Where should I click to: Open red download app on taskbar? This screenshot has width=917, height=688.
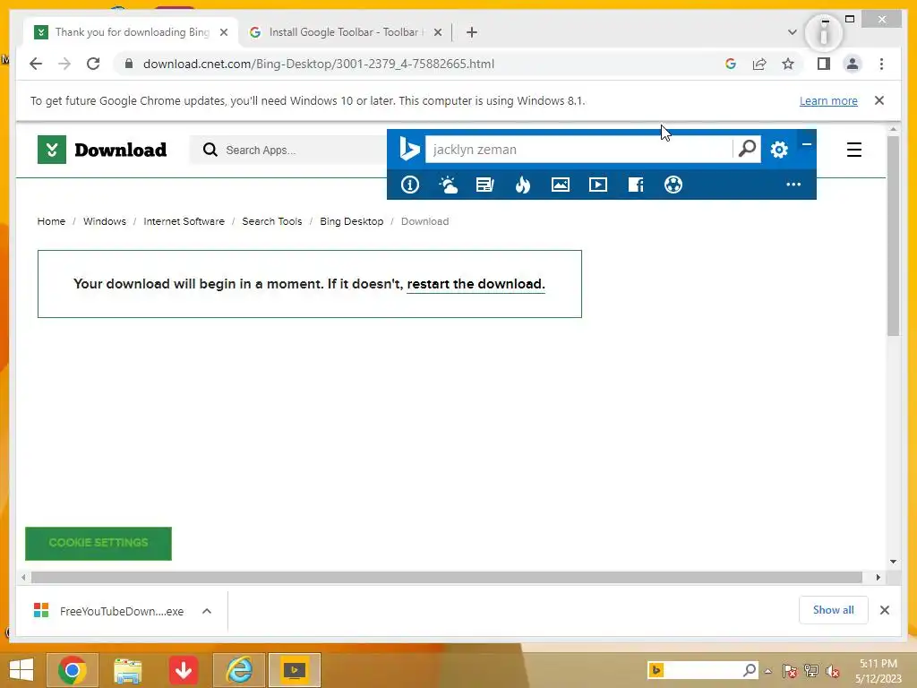tap(184, 670)
